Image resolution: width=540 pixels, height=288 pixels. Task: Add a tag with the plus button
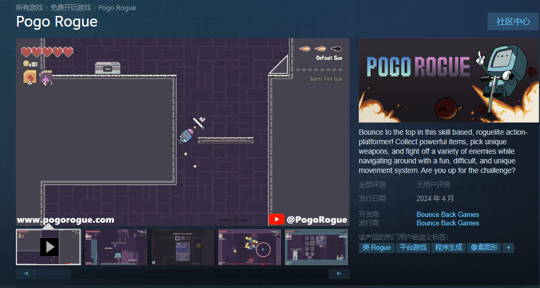click(508, 248)
